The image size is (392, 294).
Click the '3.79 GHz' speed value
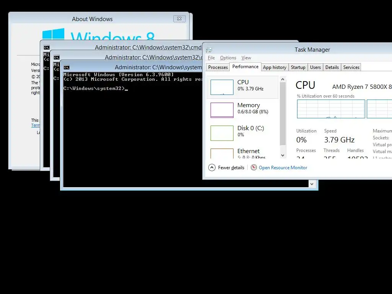click(339, 140)
